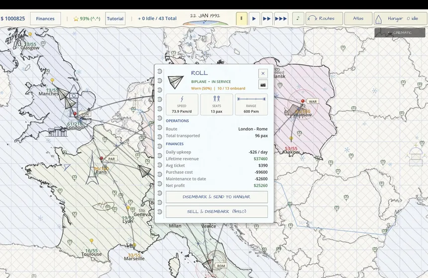Click Disembark & Send to Hangar
The height and width of the screenshot is (278, 428).
[x=216, y=197]
